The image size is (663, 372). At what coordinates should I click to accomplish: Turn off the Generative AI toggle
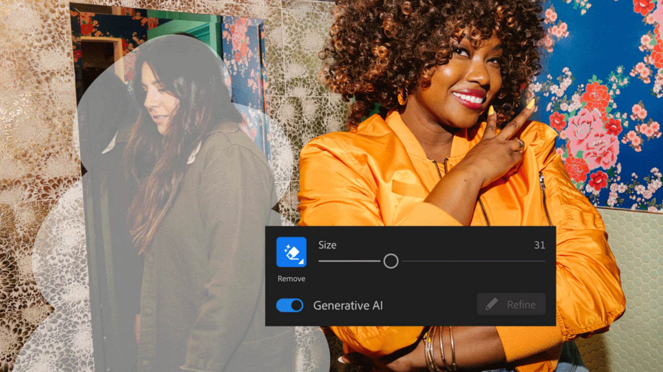[x=290, y=305]
